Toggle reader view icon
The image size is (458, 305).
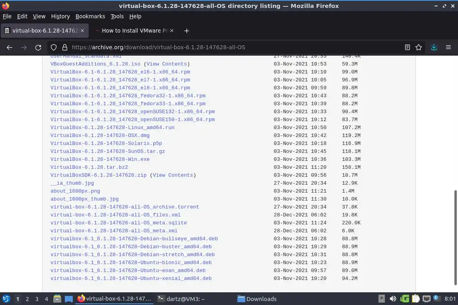tap(407, 47)
